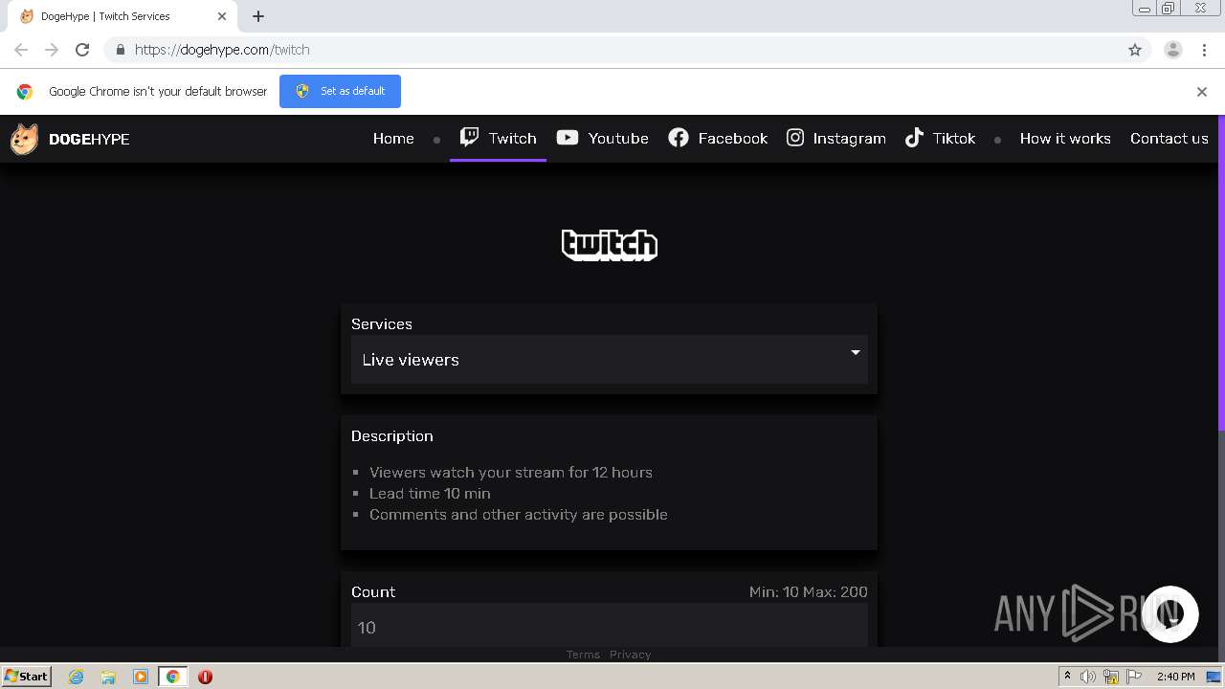Open Chrome three-dot menu
This screenshot has width=1225, height=689.
pos(1202,50)
